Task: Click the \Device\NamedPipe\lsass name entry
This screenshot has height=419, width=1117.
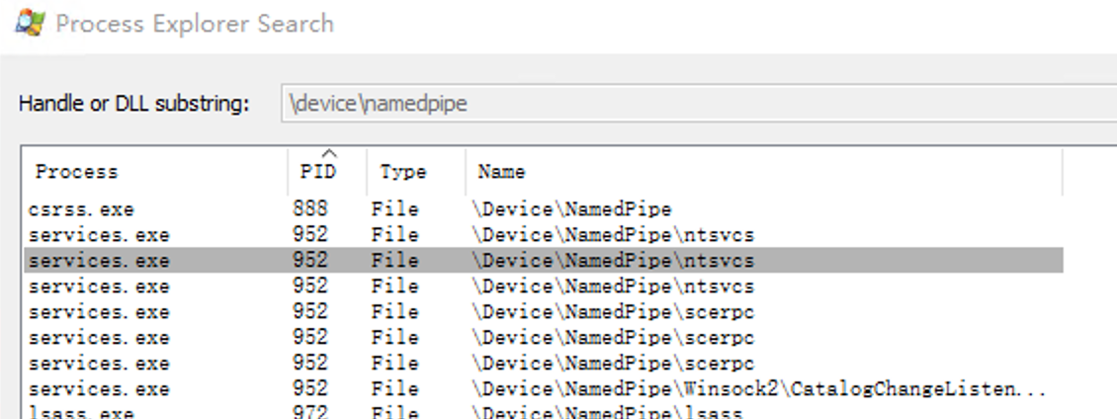Action: click(607, 412)
